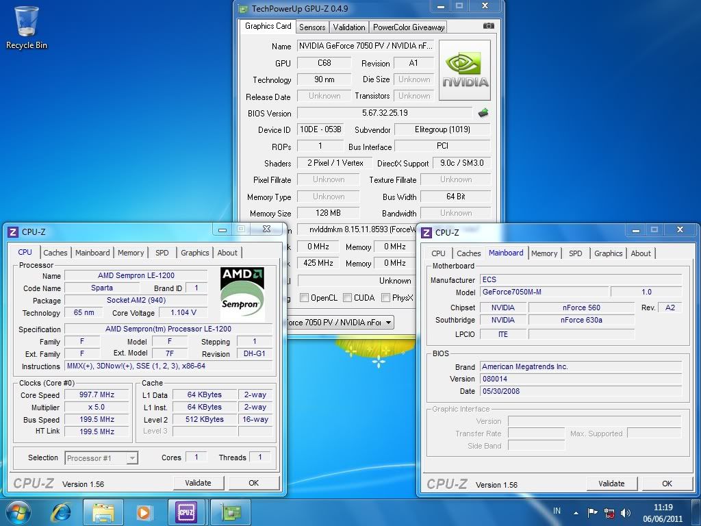This screenshot has height=526, width=701.
Task: Open the graphics card selector dropdown in GPU-Z
Action: tap(388, 323)
